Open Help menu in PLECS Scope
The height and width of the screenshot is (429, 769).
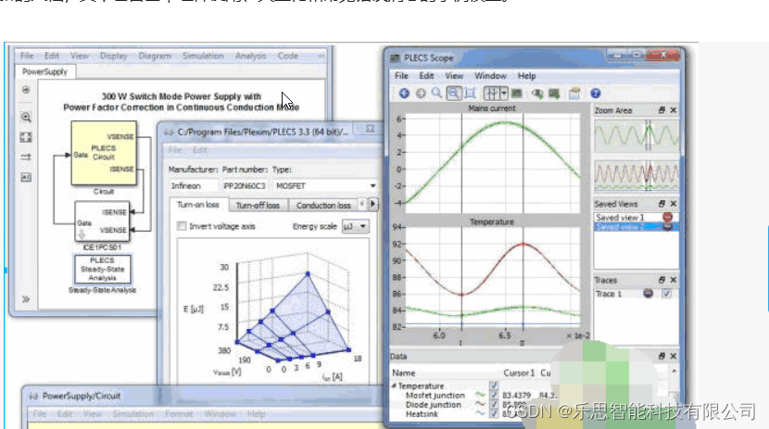coord(526,76)
